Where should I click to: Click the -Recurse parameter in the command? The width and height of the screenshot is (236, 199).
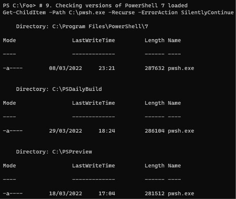click(122, 12)
